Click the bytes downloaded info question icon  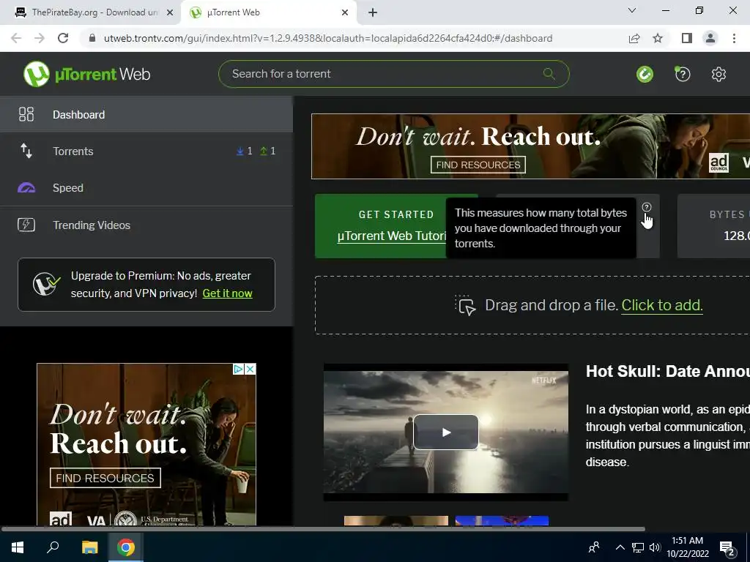click(646, 207)
